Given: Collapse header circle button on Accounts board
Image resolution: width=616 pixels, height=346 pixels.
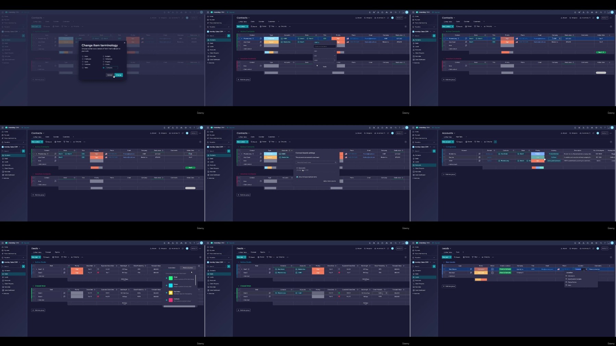Looking at the screenshot, I should pyautogui.click(x=611, y=142).
